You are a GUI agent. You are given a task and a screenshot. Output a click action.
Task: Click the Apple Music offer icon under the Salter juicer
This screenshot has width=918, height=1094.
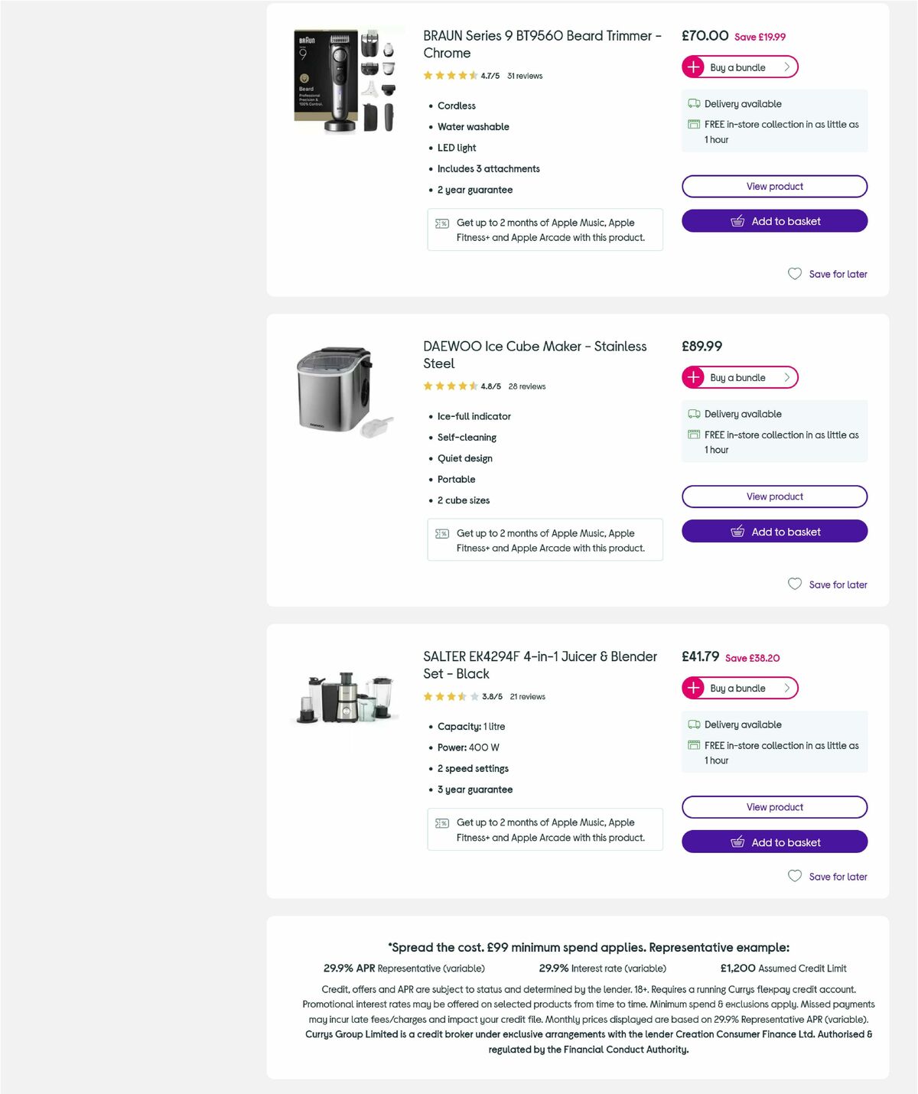point(441,823)
